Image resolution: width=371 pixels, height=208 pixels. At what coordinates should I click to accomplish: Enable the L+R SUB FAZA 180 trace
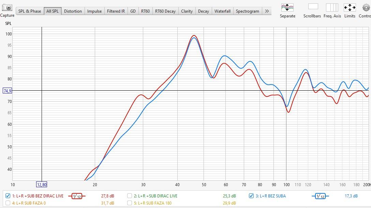130,203
